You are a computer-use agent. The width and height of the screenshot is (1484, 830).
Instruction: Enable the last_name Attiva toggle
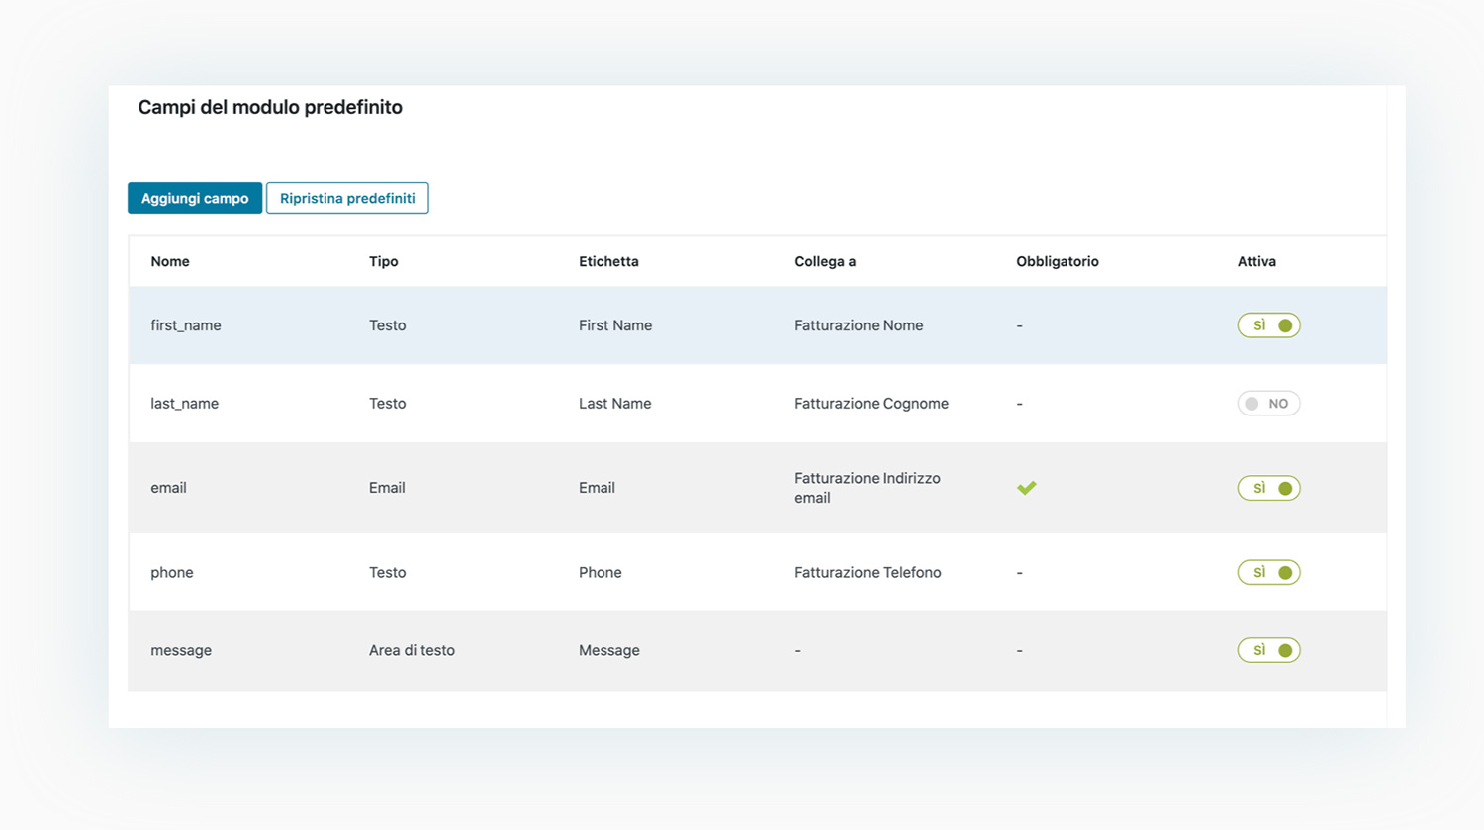tap(1268, 404)
